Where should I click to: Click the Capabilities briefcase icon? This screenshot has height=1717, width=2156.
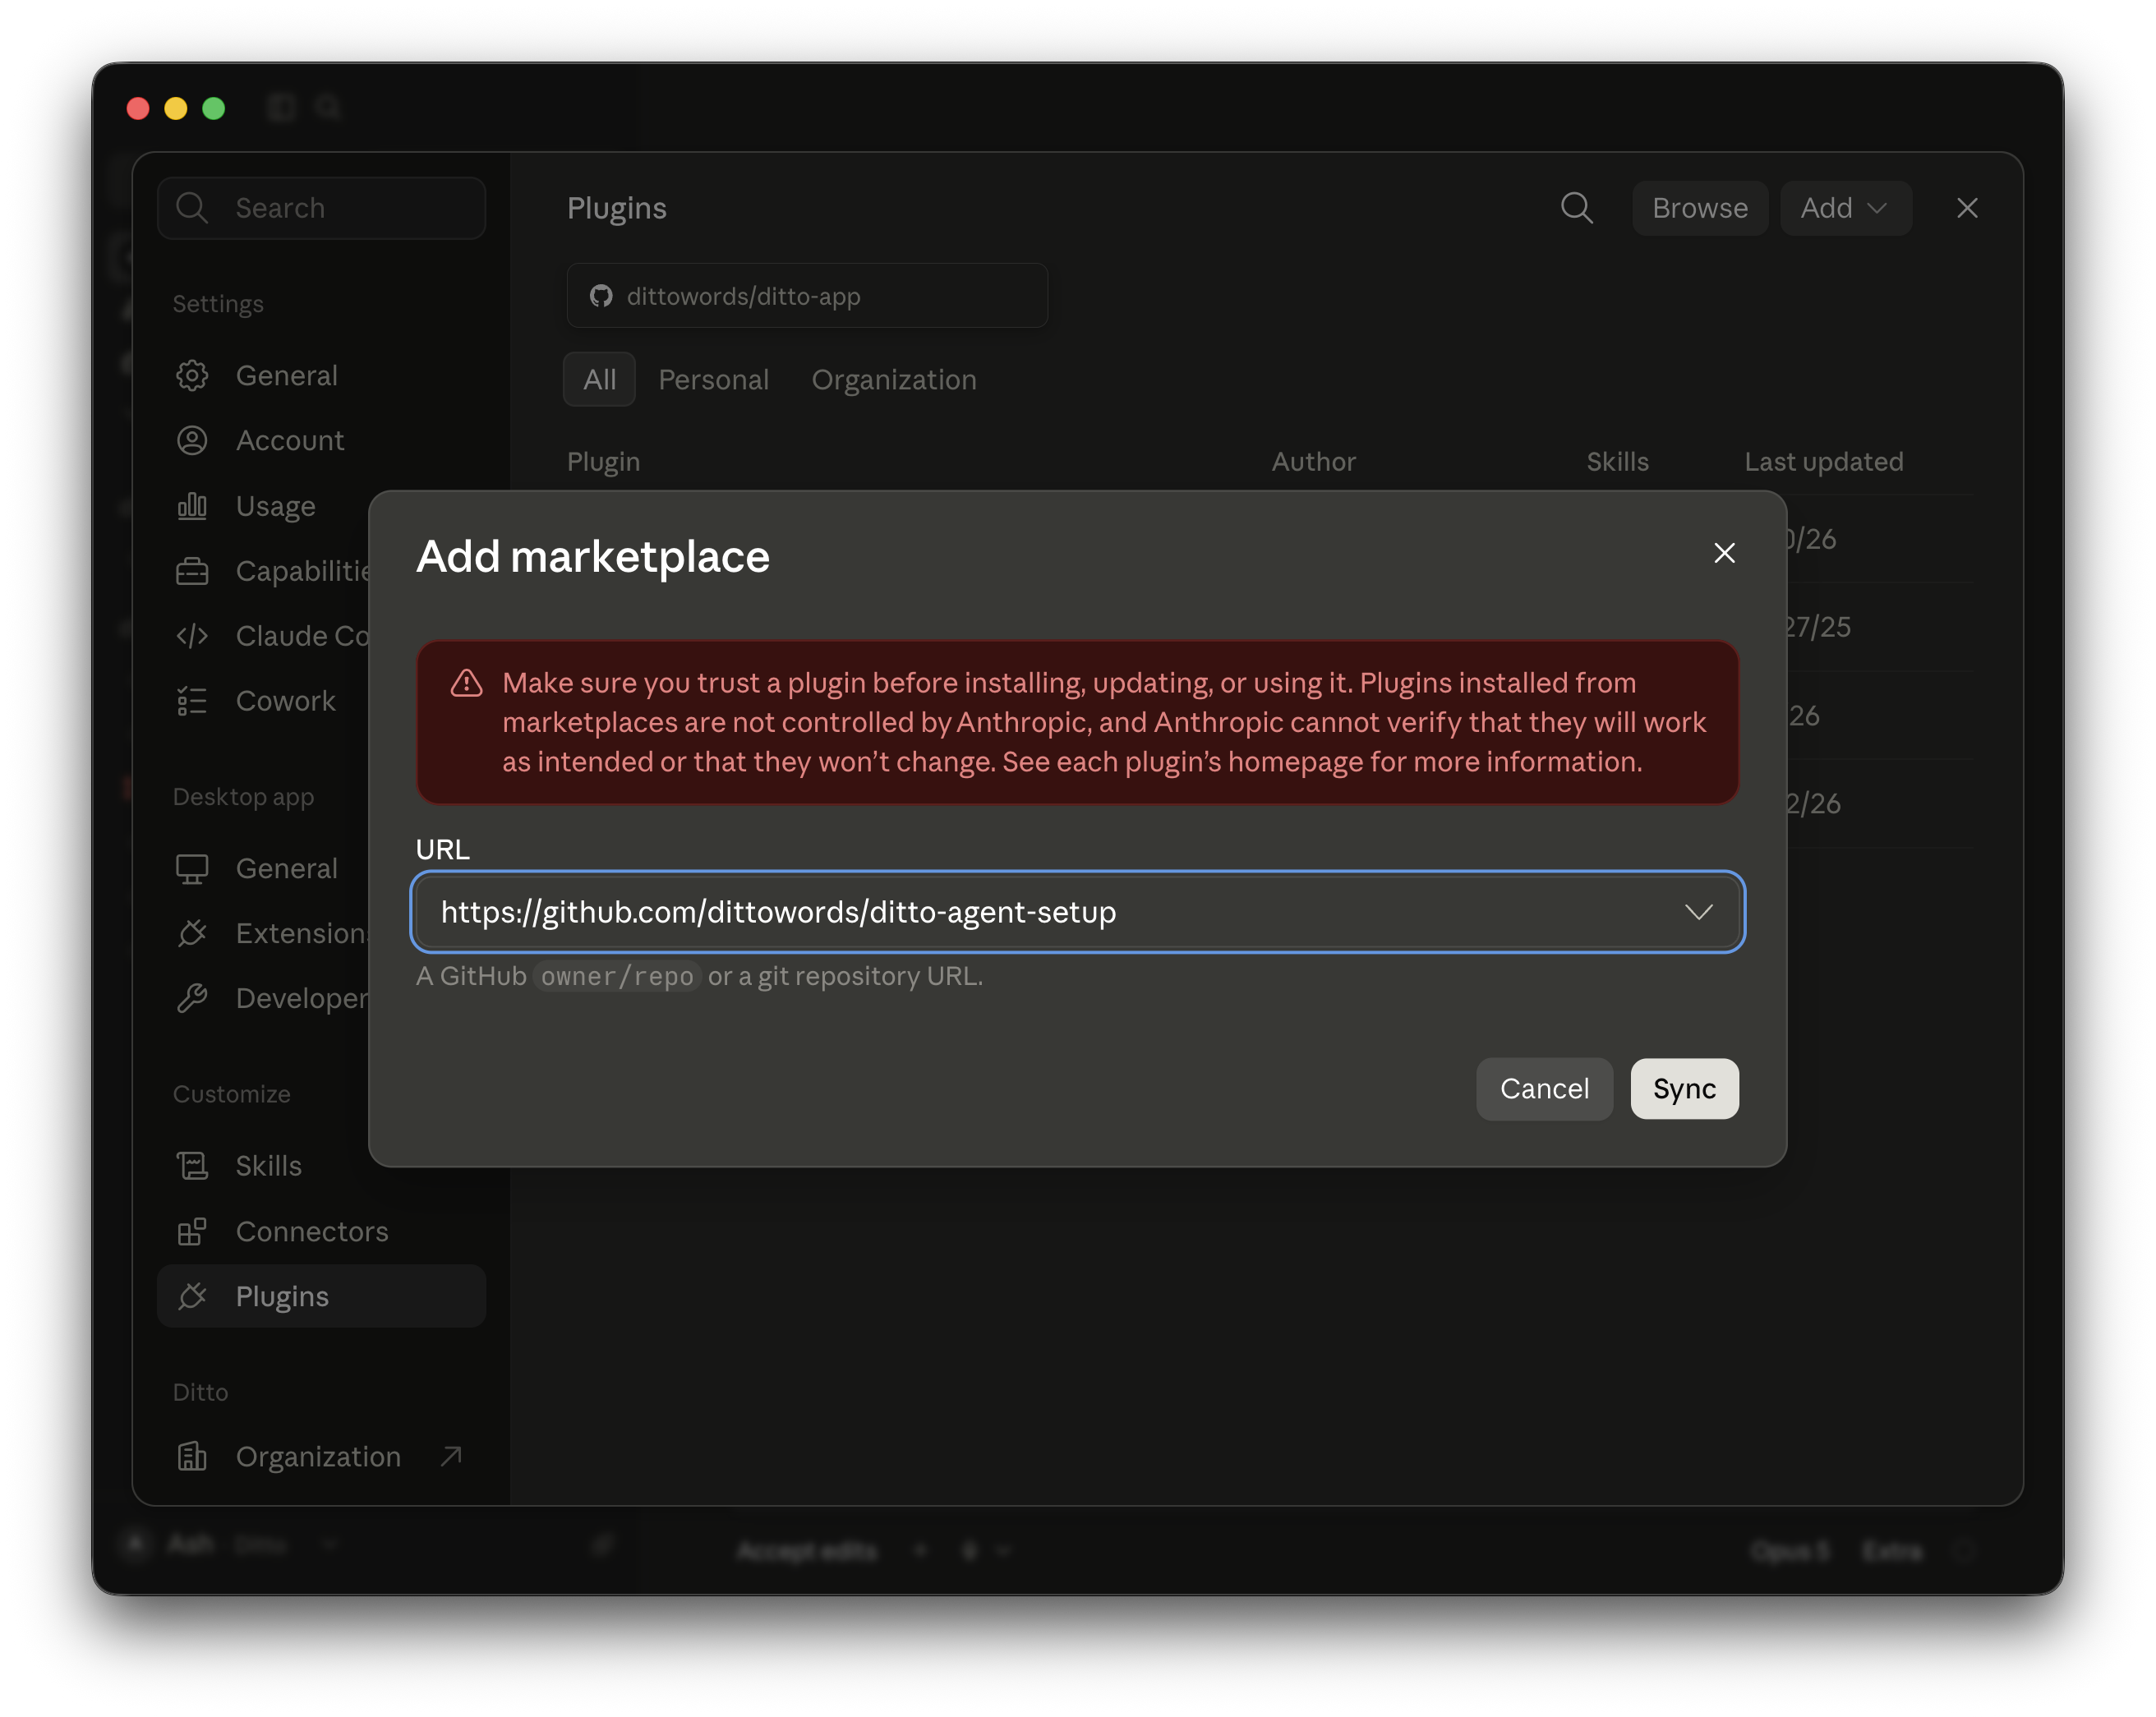coord(192,571)
